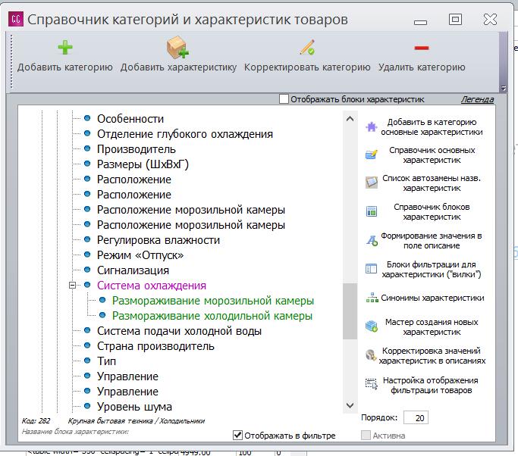This screenshot has width=518, height=456.
Task: Click the icon beside Блоки фильтрации для характеристики
Action: [371, 269]
